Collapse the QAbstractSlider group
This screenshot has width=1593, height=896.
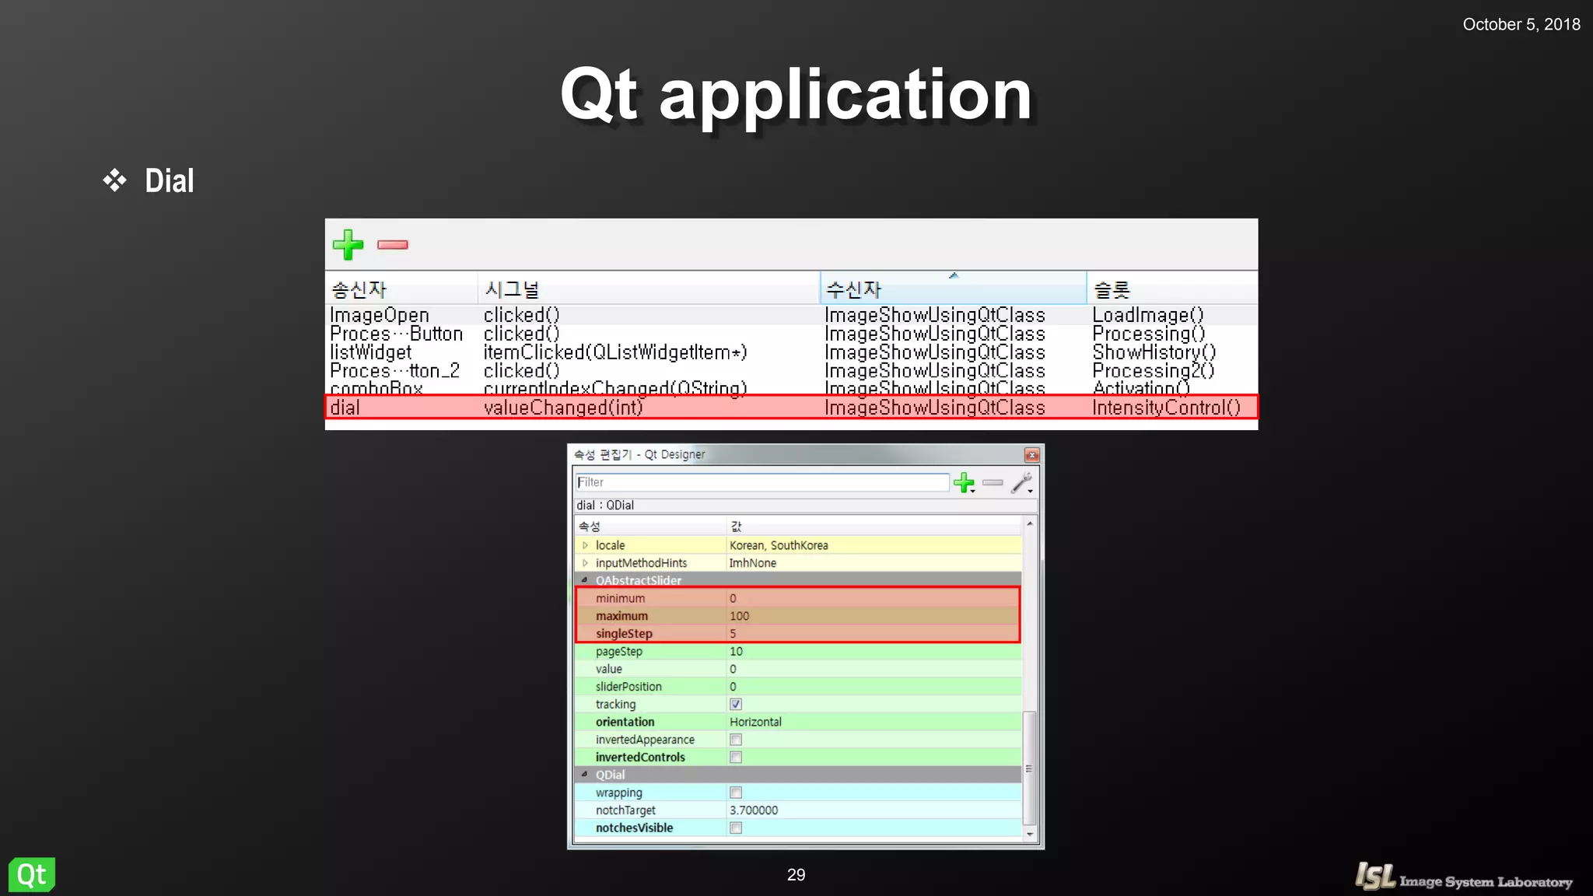pyautogui.click(x=585, y=580)
